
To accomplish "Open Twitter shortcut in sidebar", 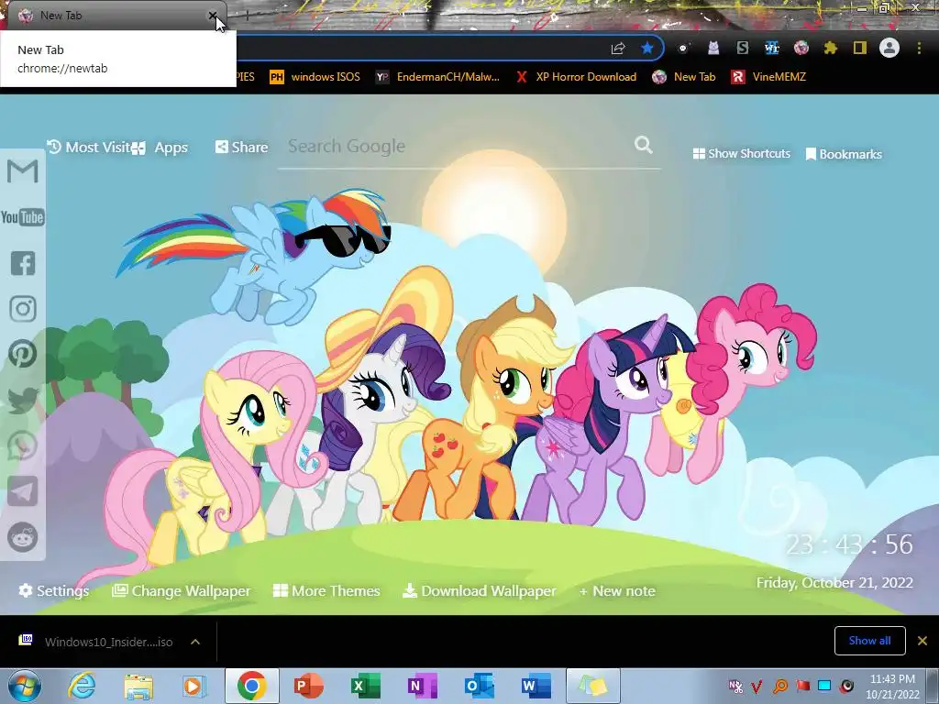I will [x=23, y=400].
